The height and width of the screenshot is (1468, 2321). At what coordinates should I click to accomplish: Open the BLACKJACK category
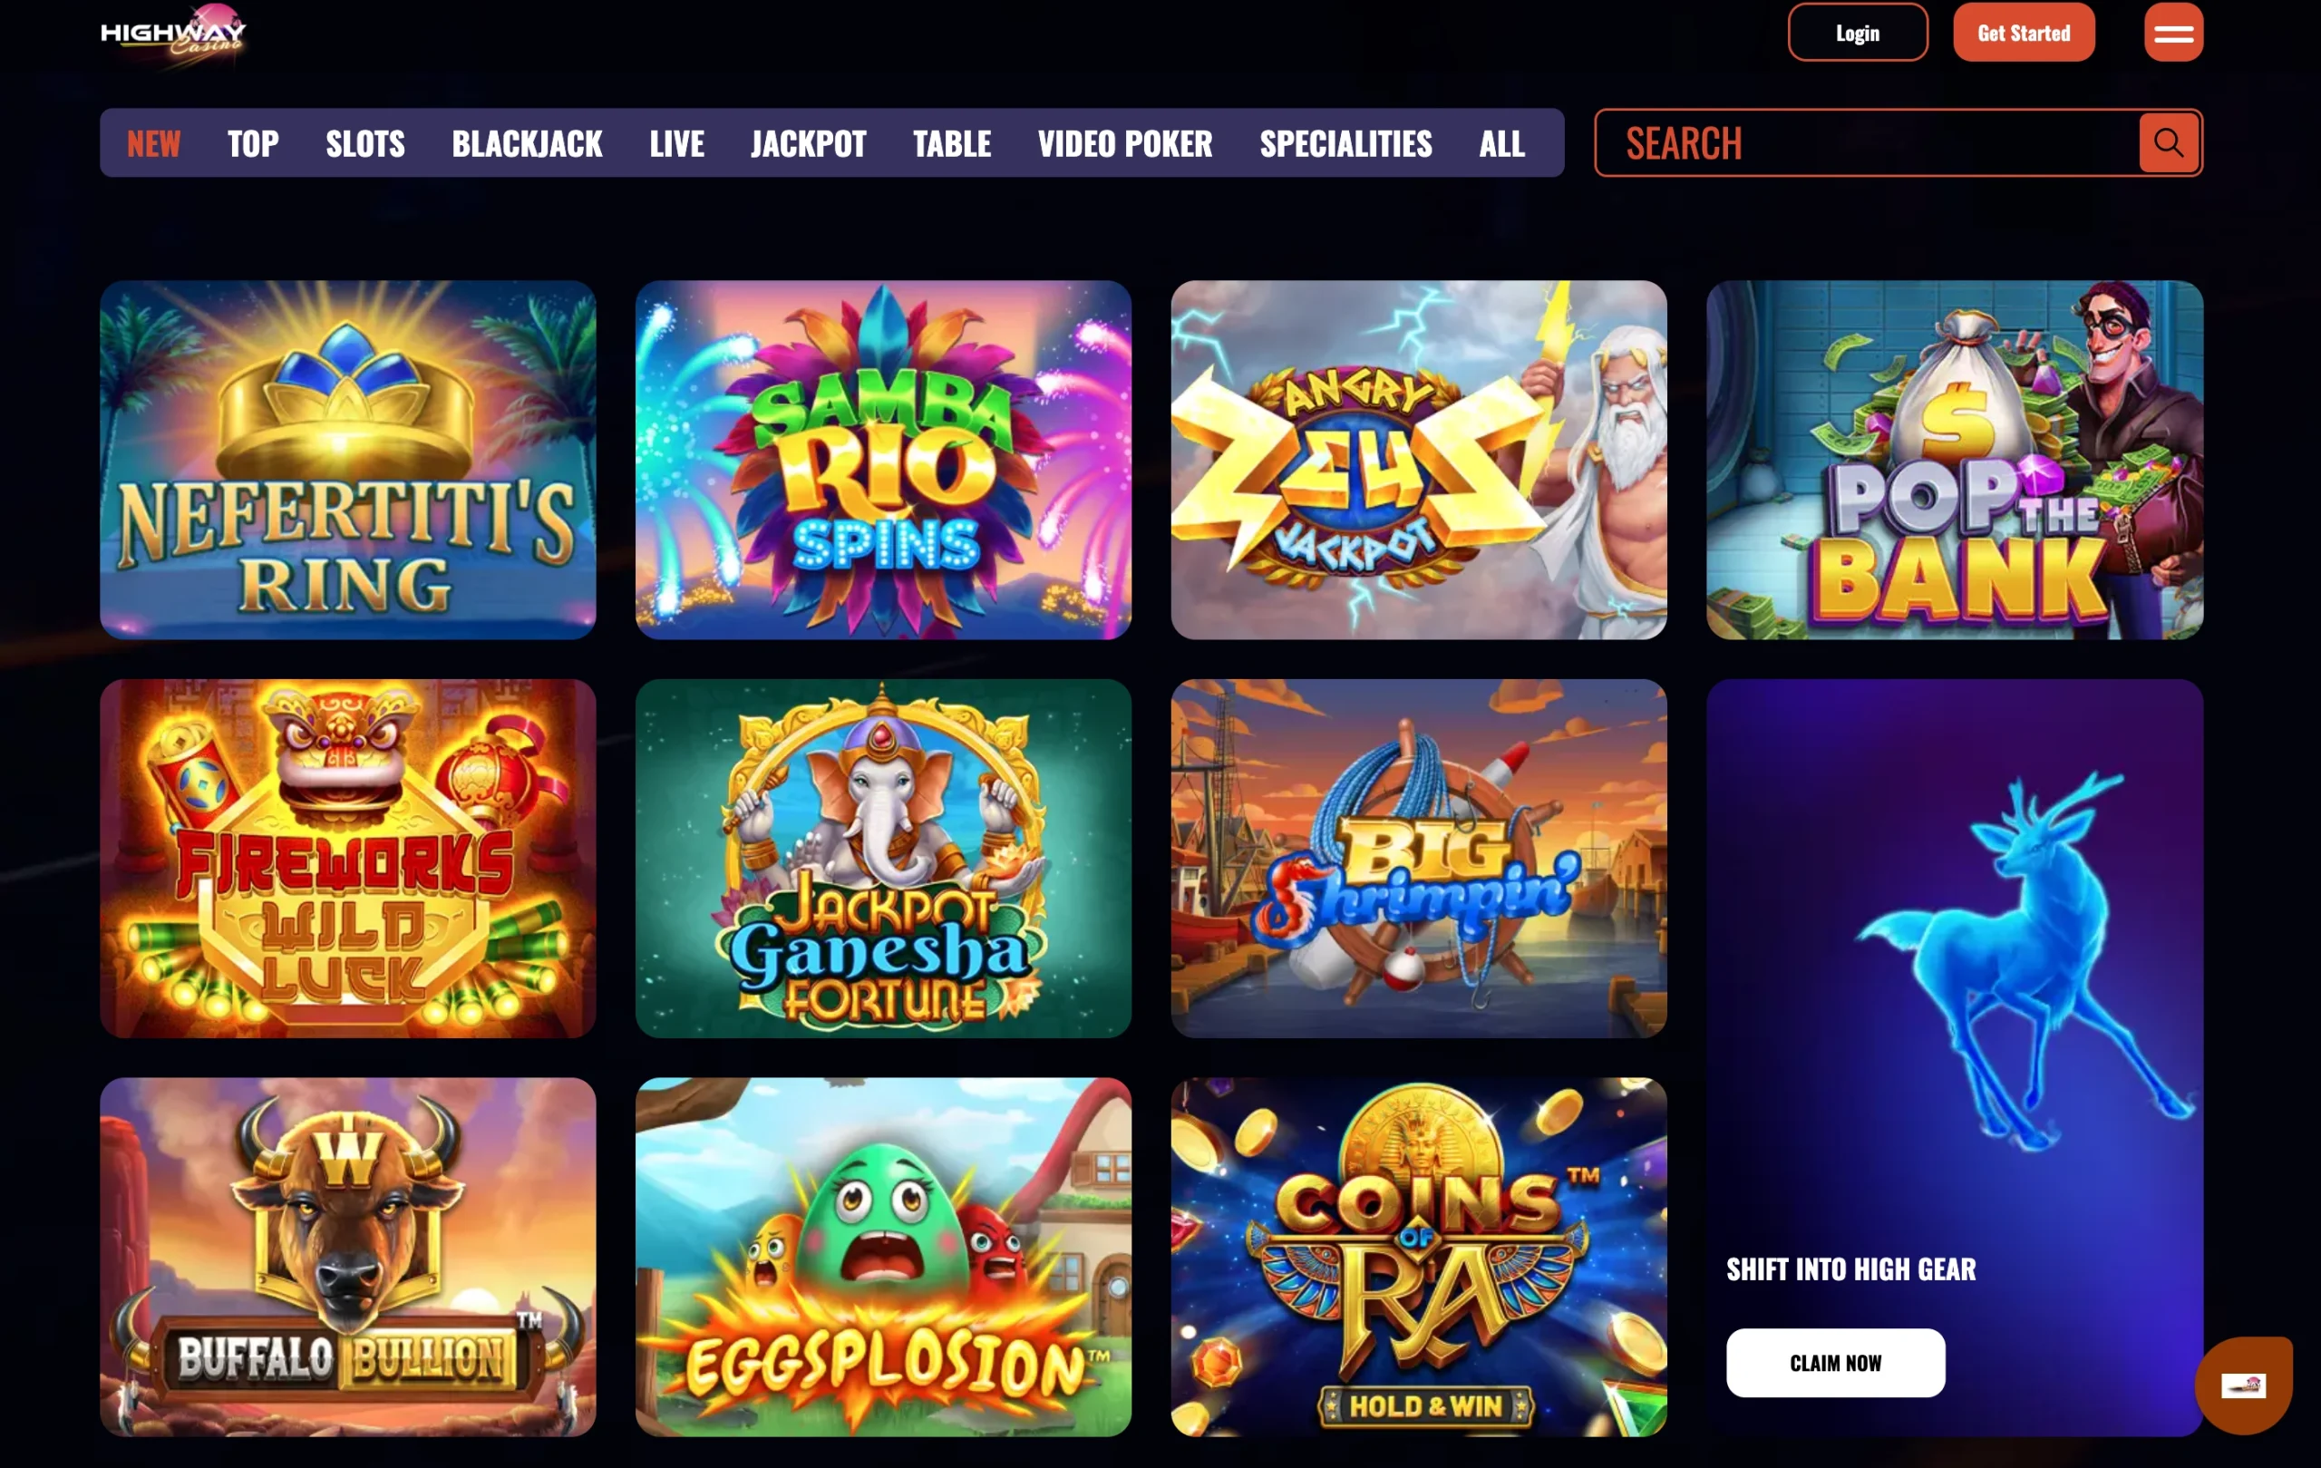click(528, 143)
